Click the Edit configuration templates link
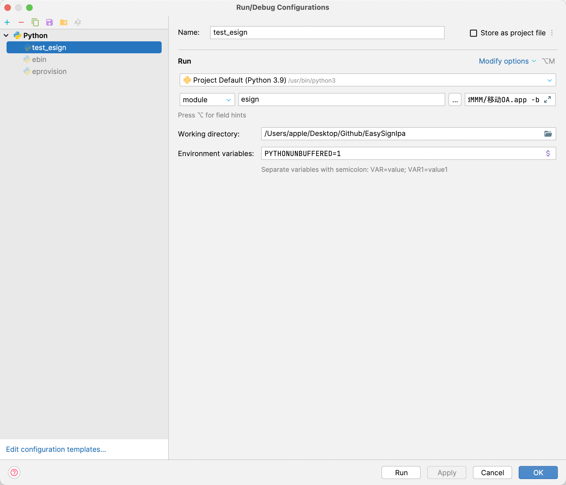The image size is (566, 485). (x=56, y=449)
